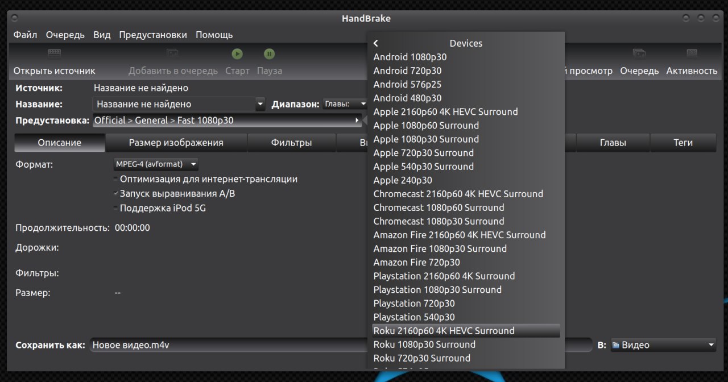This screenshot has width=728, height=382.
Task: Click the back chevron in the Devices menu
Action: [376, 43]
